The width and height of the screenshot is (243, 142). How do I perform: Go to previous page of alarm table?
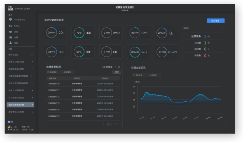point(103,124)
